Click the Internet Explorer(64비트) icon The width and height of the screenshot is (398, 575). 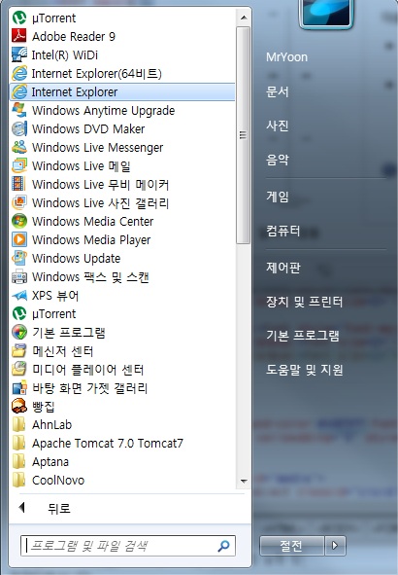[x=19, y=73]
